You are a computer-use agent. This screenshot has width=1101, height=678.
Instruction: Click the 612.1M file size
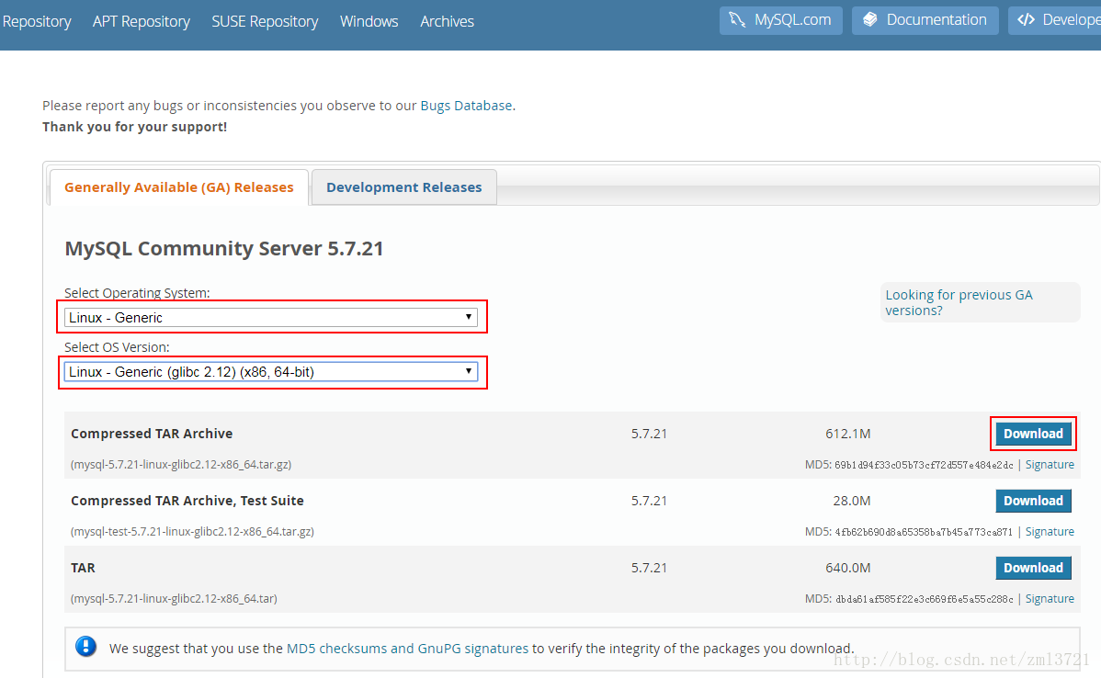[x=847, y=434]
